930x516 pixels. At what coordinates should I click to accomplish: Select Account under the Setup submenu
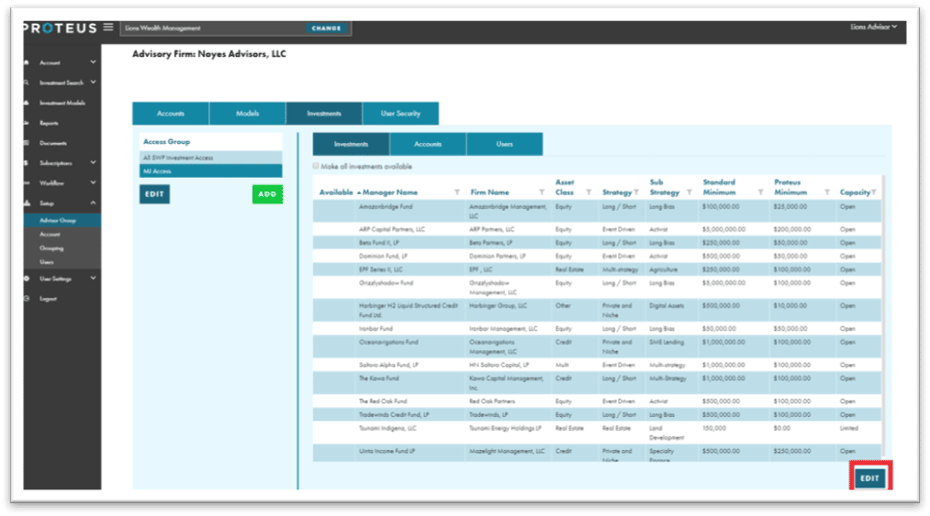coord(50,235)
